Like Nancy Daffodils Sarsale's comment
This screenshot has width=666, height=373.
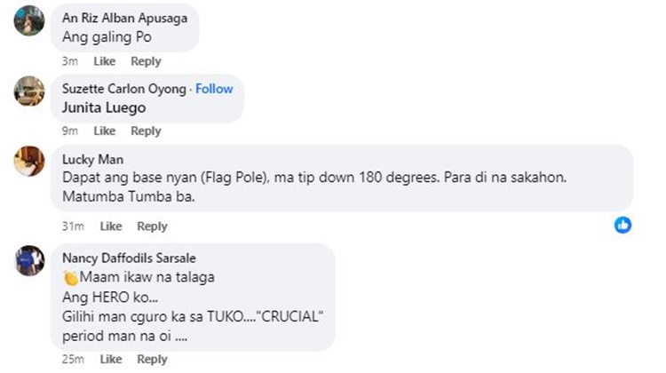(111, 360)
